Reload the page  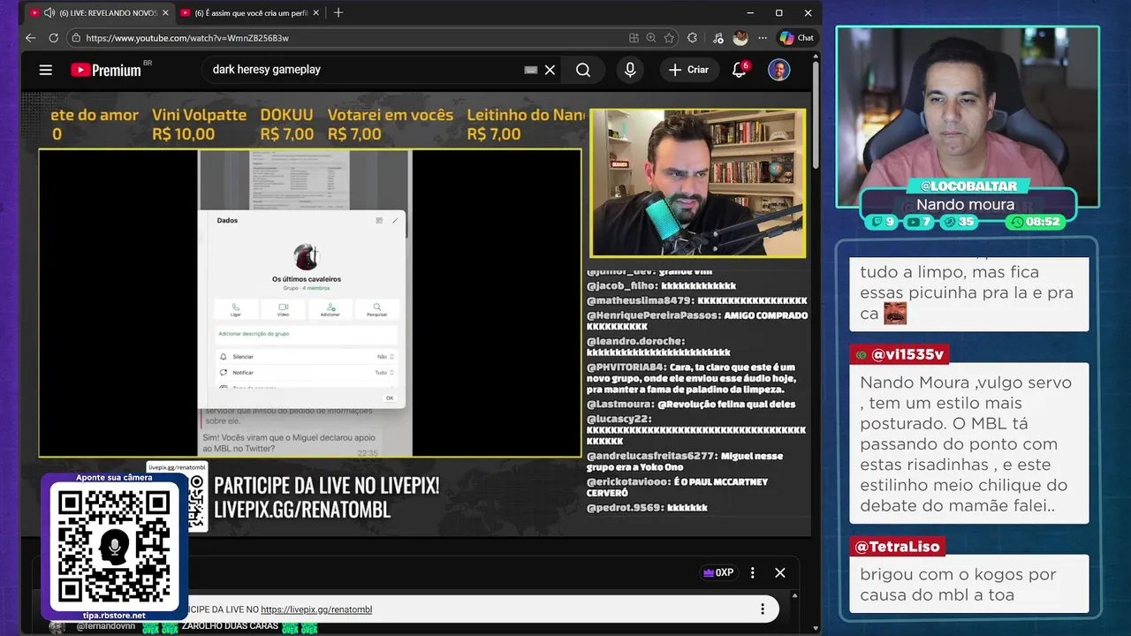[x=53, y=38]
